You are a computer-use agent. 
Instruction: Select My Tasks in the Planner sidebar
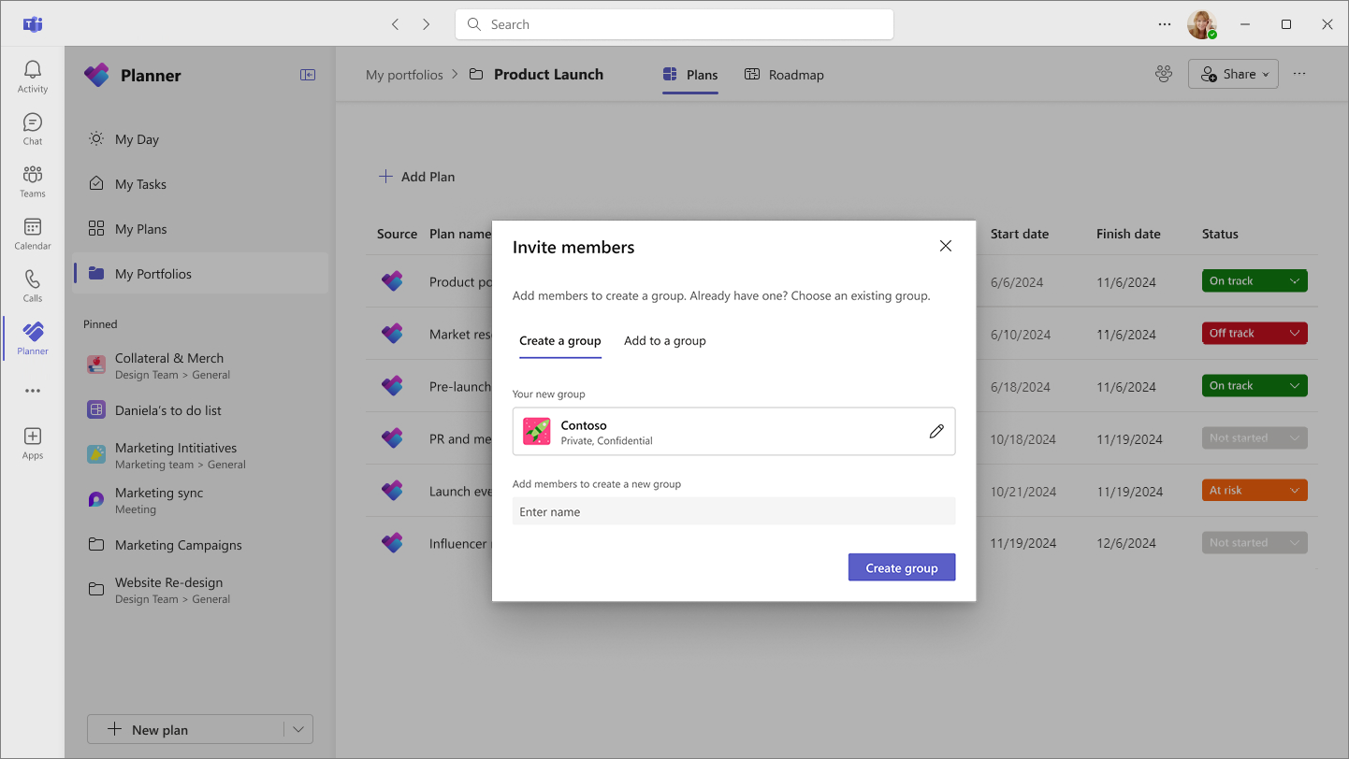coord(140,183)
